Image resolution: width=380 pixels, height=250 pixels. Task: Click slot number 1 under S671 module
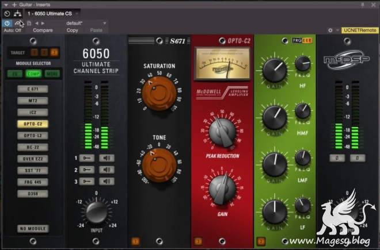[x=135, y=241]
